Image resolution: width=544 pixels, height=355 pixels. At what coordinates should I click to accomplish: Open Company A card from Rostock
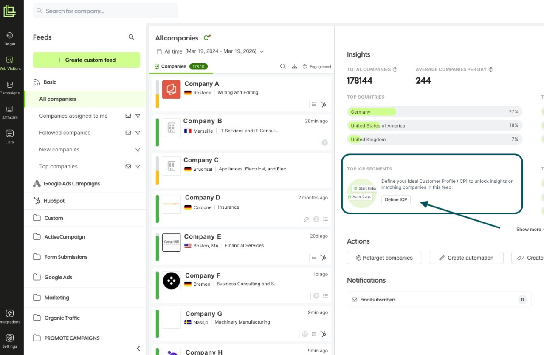point(242,93)
